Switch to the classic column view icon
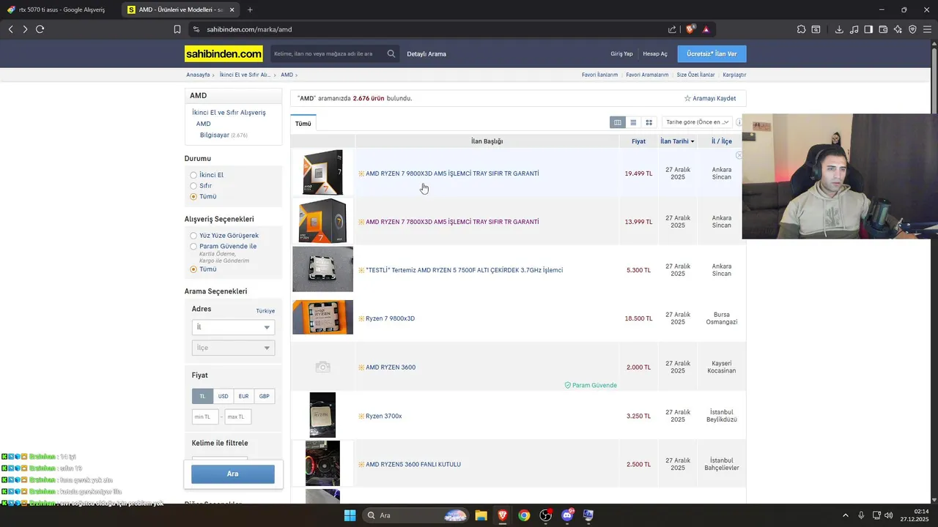Viewport: 938px width, 527px height. coord(617,122)
